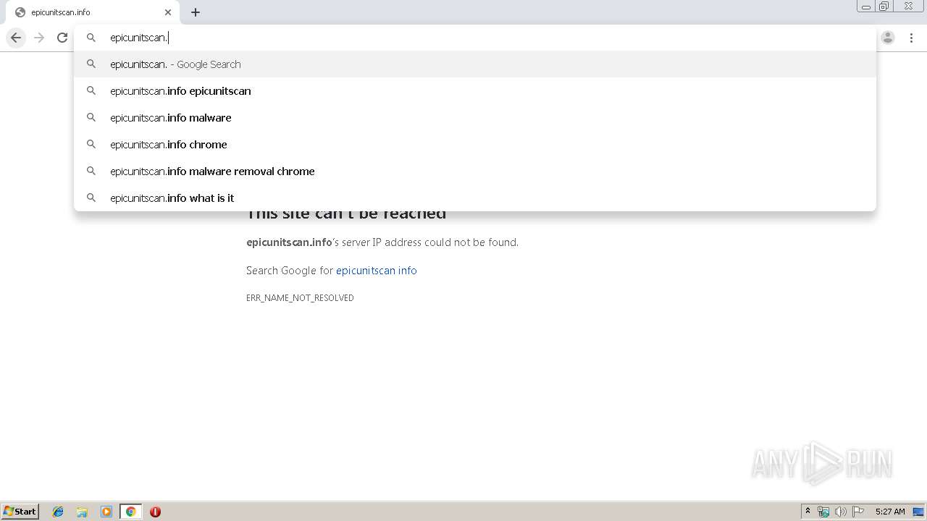The image size is (927, 521).
Task: Click the volume speaker tray icon
Action: pyautogui.click(x=841, y=512)
